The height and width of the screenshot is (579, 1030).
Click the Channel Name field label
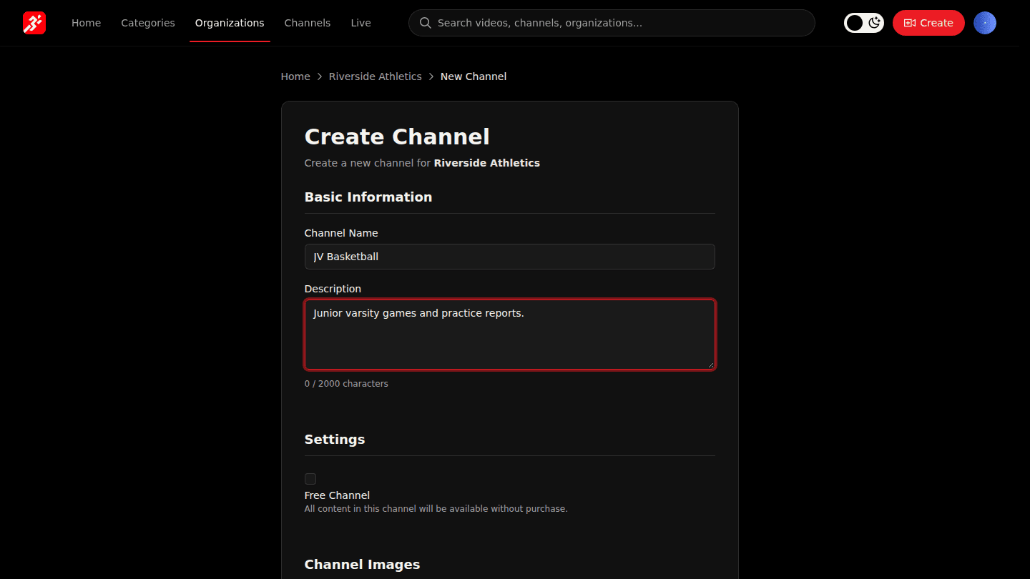coord(341,233)
